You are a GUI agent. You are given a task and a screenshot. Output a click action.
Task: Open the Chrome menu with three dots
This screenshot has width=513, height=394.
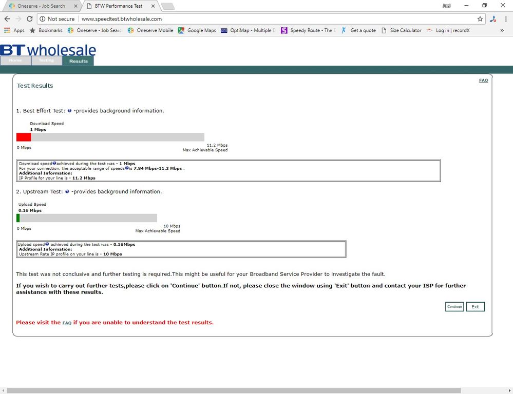coord(504,19)
